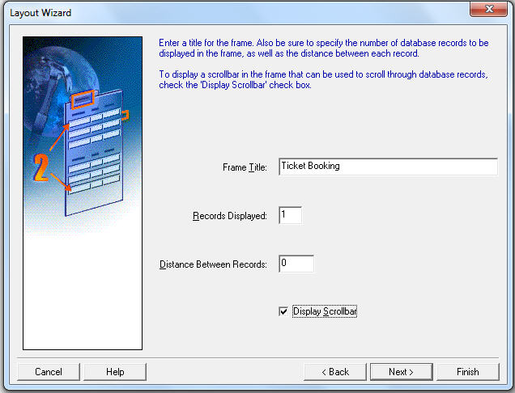The height and width of the screenshot is (393, 515).
Task: Click the Display Scrollbar label text
Action: [325, 311]
